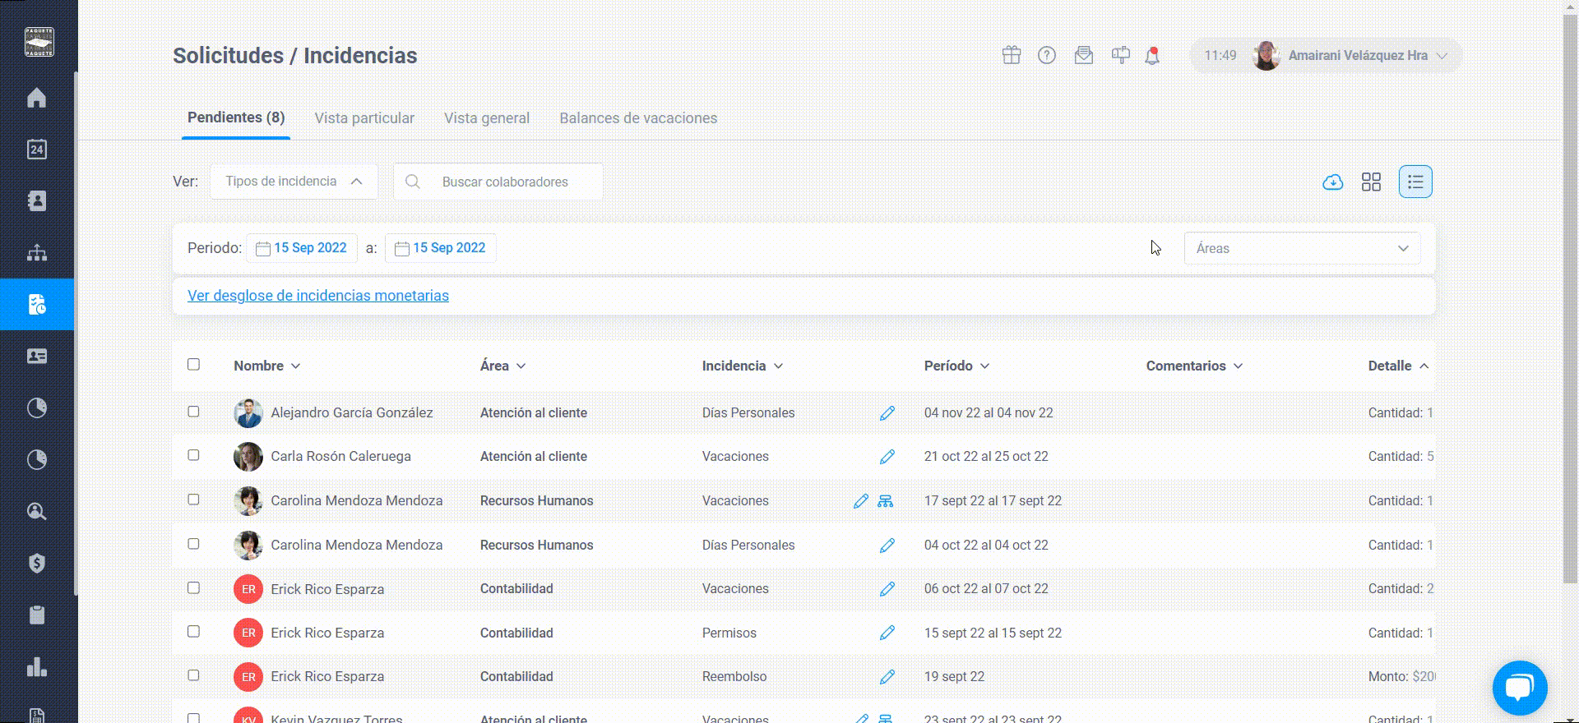Screen dimensions: 1579x723
Task: Edit Carla Rosón Caleruega's Vacaciones incidence
Action: coord(887,457)
